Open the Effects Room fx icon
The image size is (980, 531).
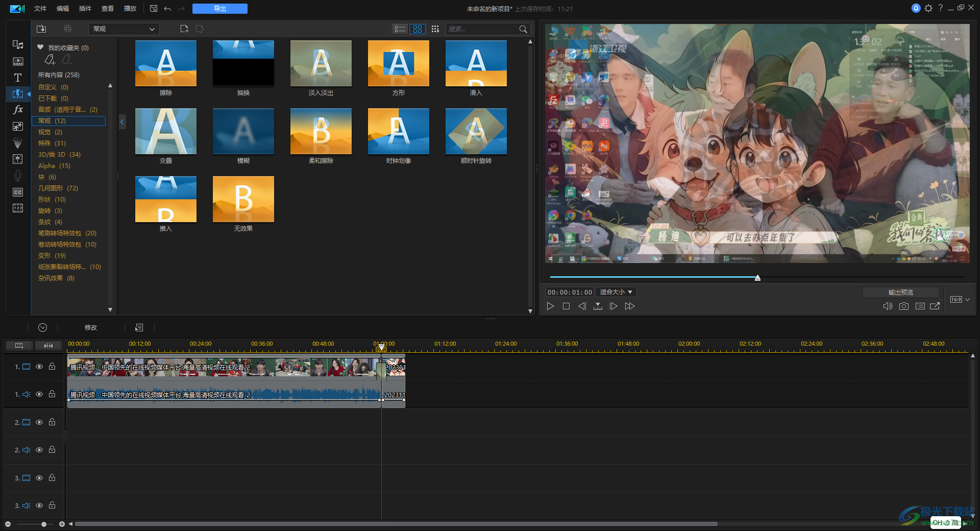[18, 110]
